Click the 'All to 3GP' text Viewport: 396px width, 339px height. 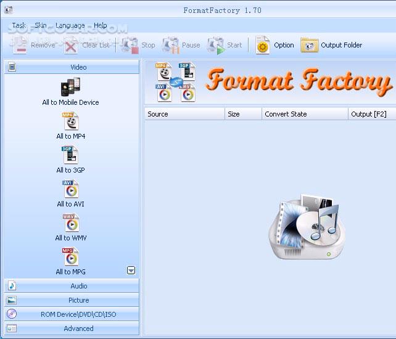70,170
